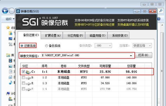
Task: Open the 压缩率 快速压缩 dropdown
Action: 142,46
